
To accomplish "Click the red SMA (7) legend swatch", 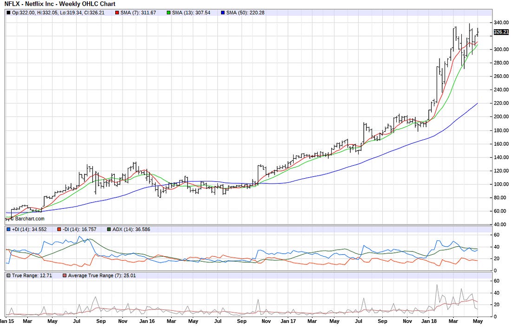I will [x=117, y=13].
